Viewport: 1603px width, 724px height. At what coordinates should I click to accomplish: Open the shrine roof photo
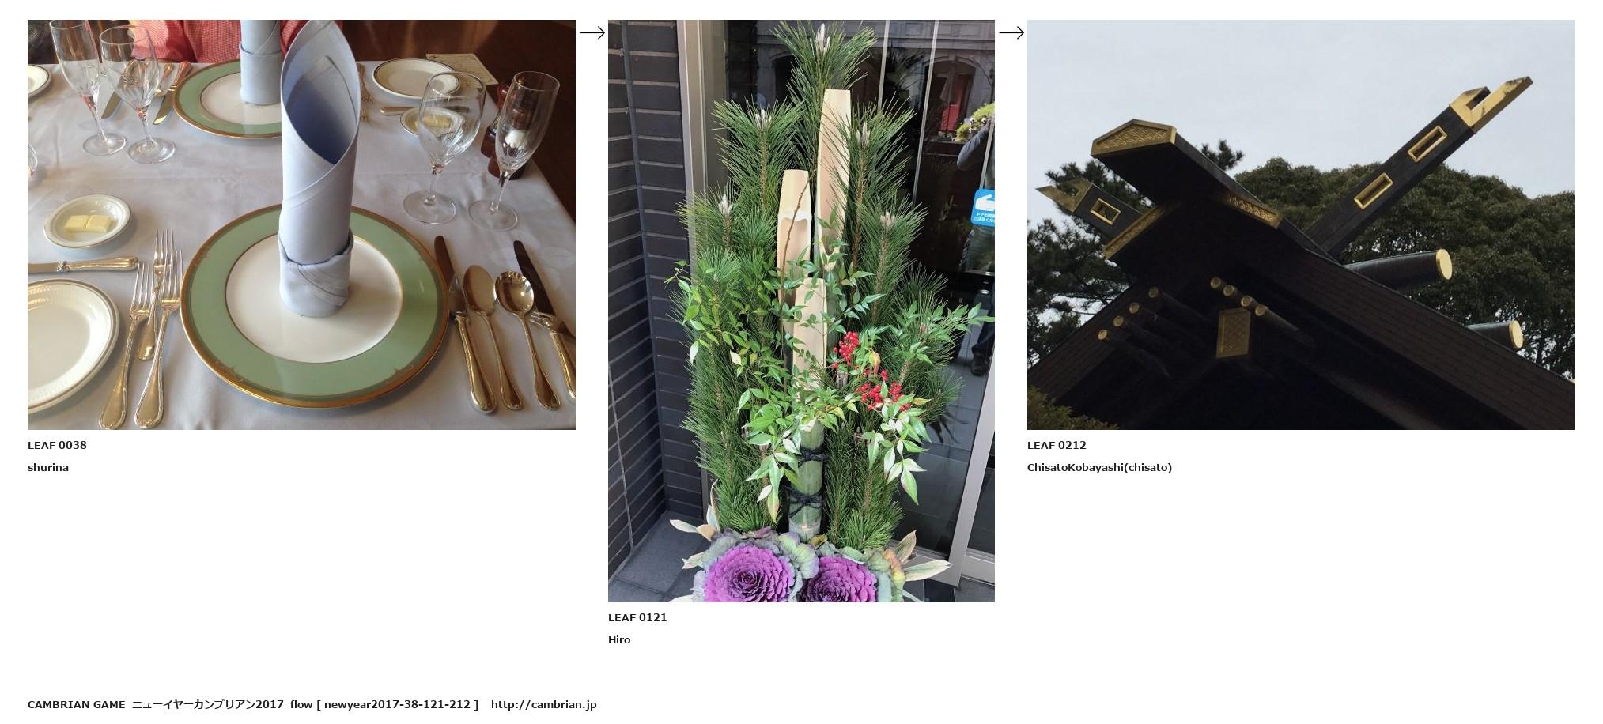coord(1301,224)
